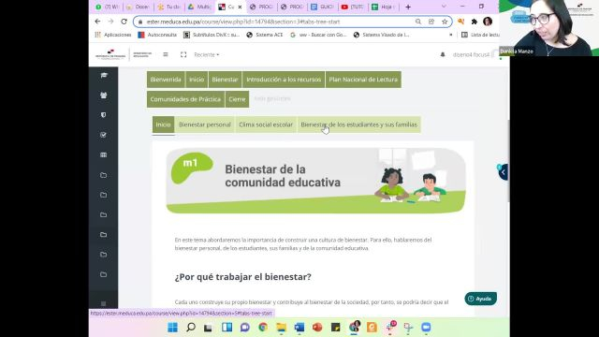
Task: Open participants icon in the left sidebar
Action: [x=104, y=95]
